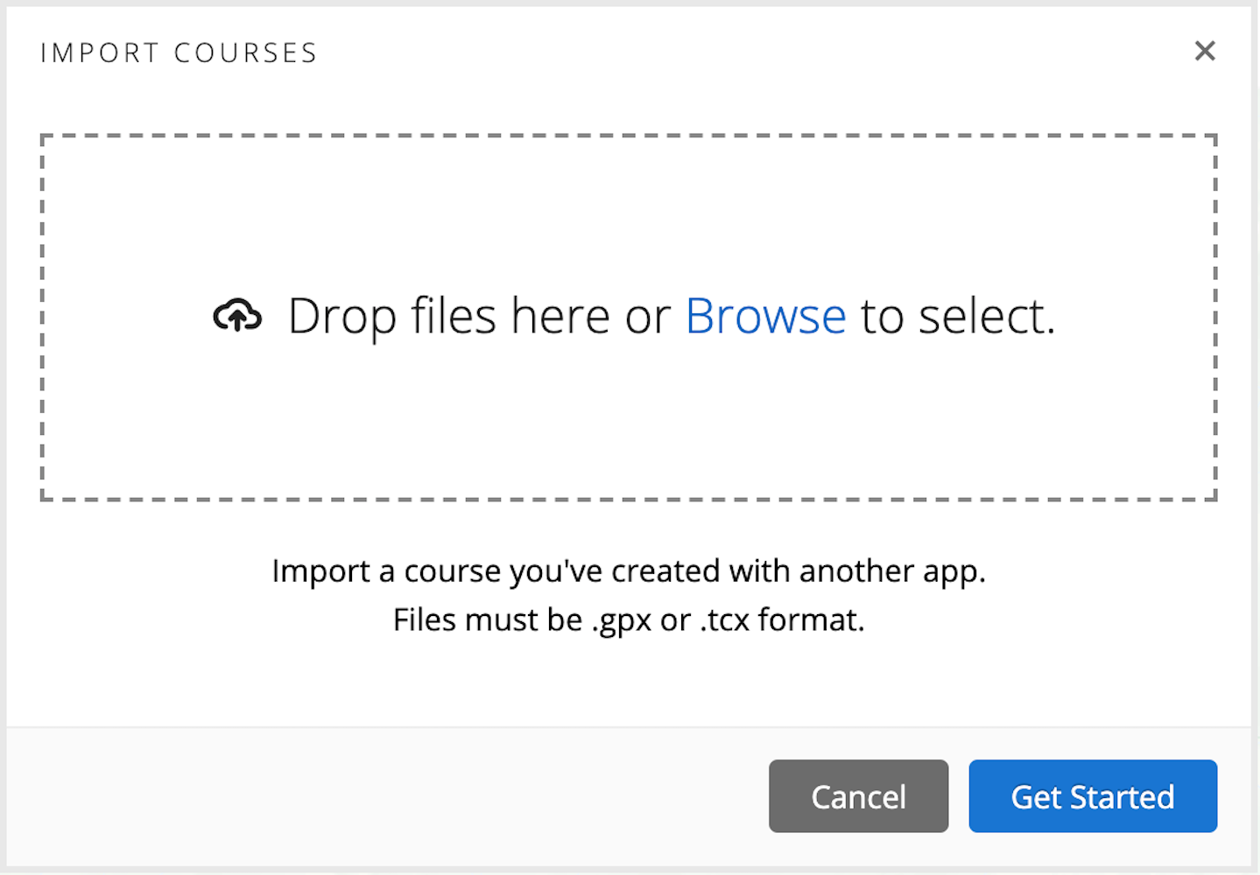
Task: Click the Get Started button
Action: [x=1092, y=796]
